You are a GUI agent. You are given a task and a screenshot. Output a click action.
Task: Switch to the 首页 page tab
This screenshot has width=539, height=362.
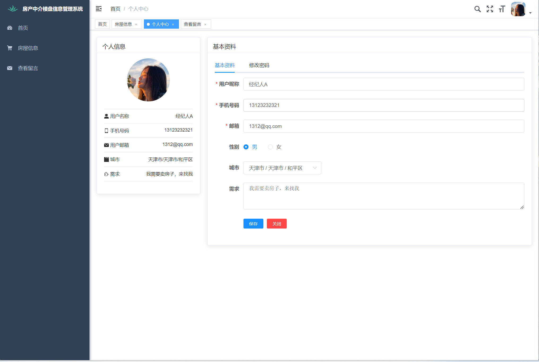[102, 24]
